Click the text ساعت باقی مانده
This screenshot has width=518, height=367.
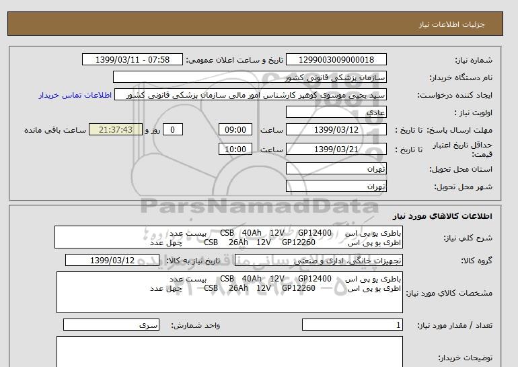click(x=55, y=130)
